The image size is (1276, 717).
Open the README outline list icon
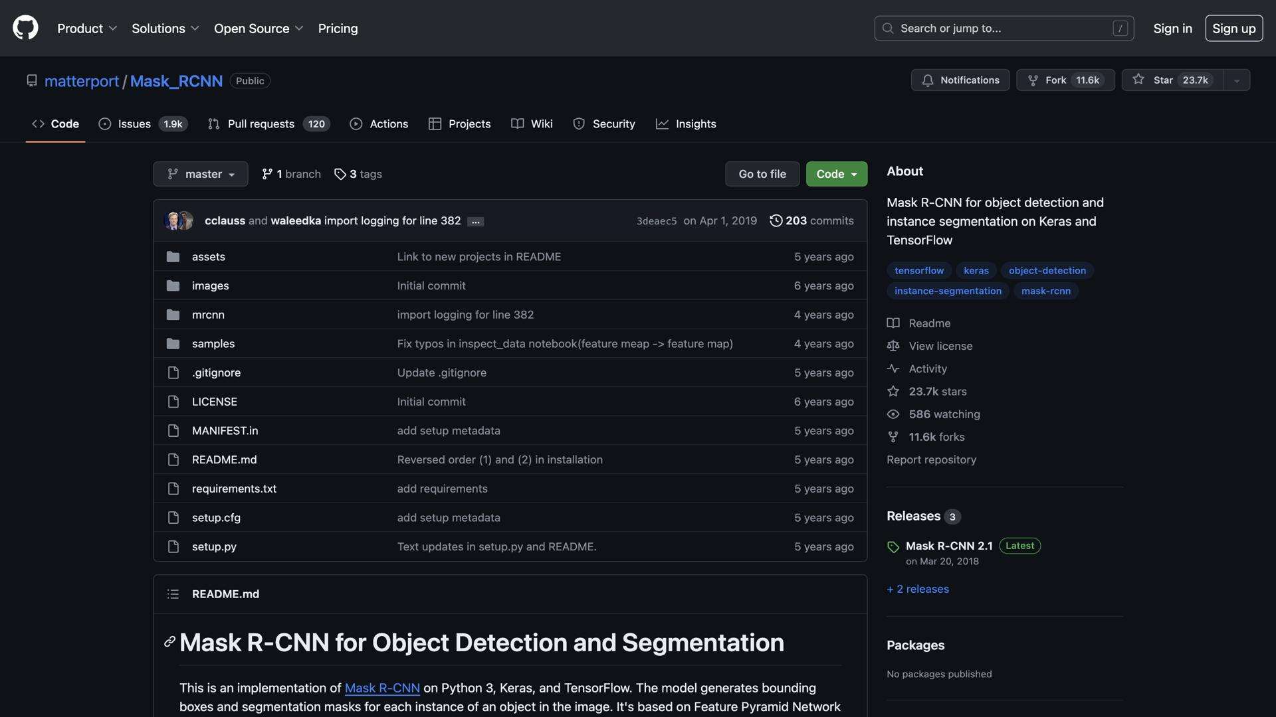coord(173,594)
